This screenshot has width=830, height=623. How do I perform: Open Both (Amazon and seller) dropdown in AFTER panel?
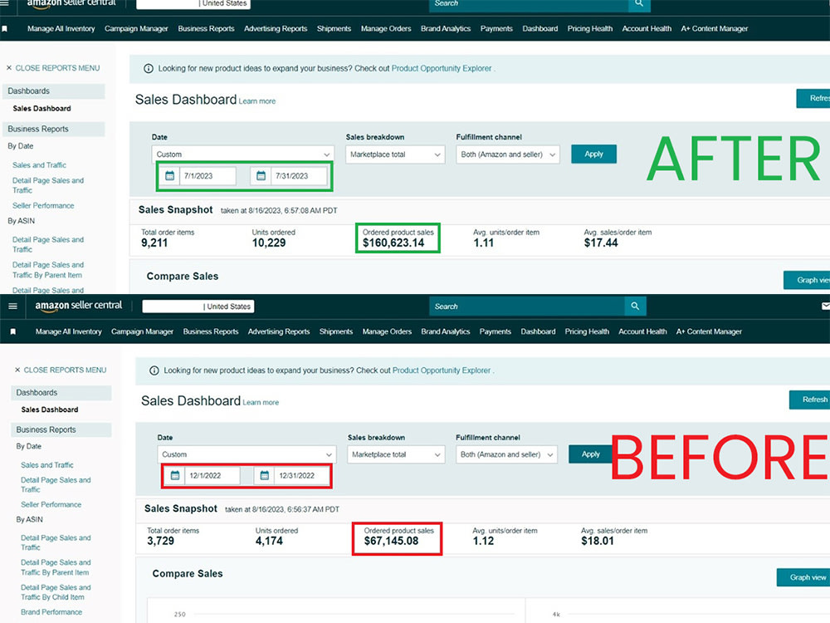click(508, 155)
